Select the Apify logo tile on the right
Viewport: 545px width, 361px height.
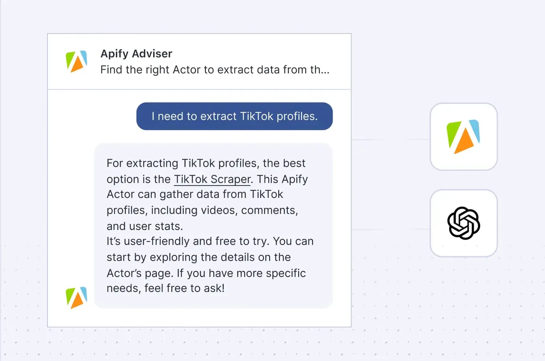463,137
